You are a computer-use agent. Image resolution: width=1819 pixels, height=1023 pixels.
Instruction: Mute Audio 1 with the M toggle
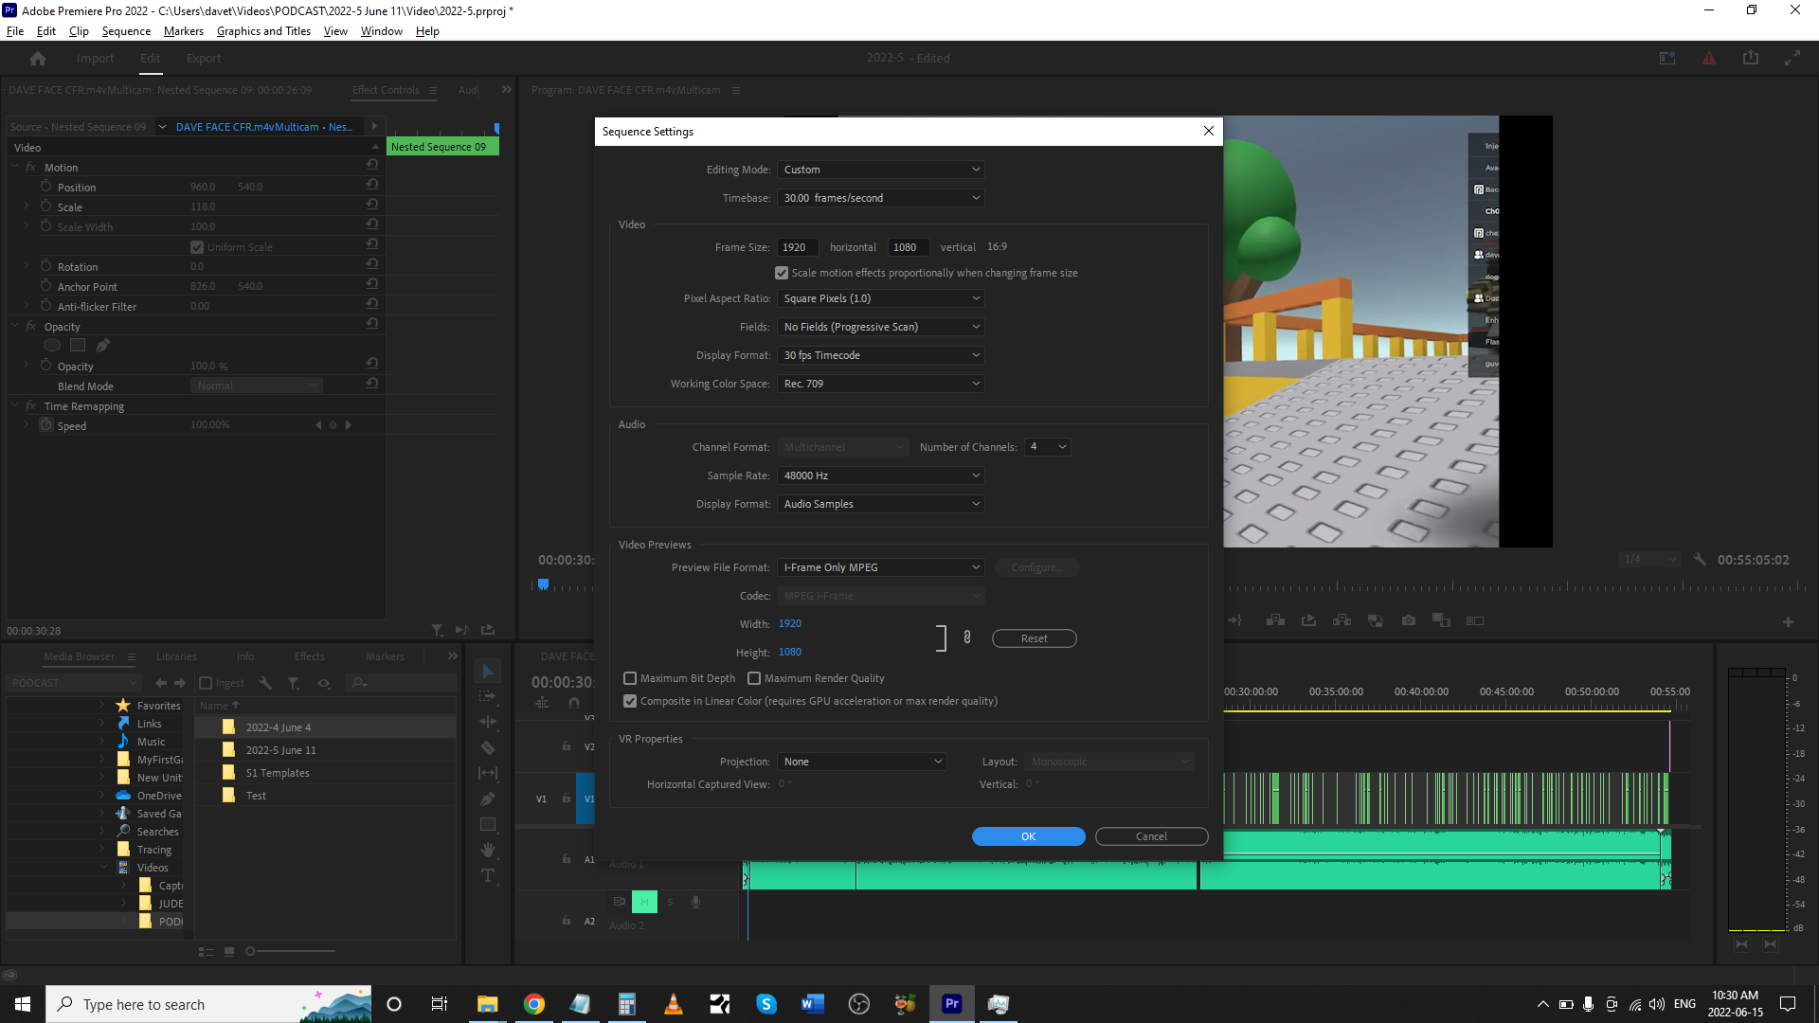click(645, 901)
